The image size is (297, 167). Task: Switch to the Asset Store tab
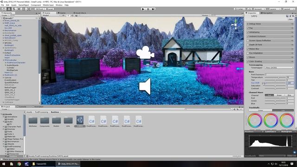coord(79,13)
